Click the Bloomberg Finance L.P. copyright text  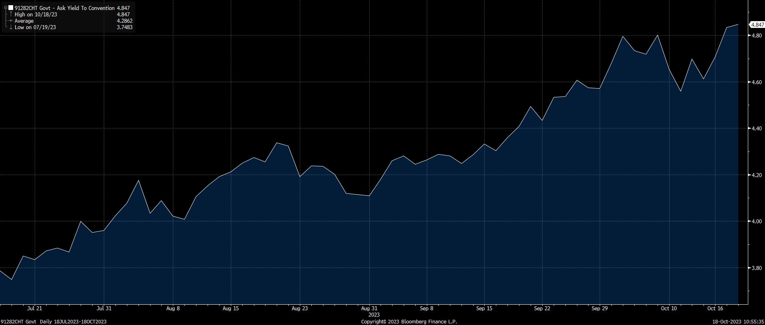pyautogui.click(x=409, y=321)
